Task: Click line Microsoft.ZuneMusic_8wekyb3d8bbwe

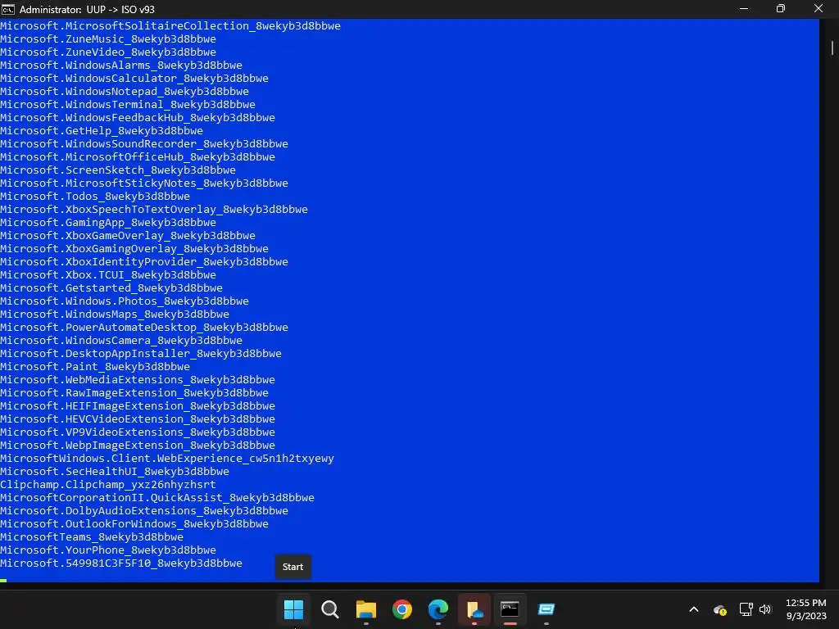Action: click(108, 39)
